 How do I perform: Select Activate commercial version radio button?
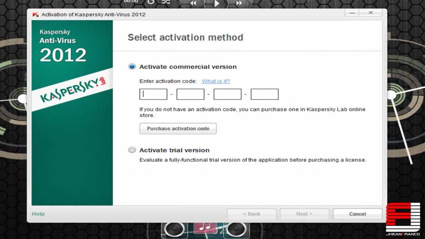(x=132, y=67)
